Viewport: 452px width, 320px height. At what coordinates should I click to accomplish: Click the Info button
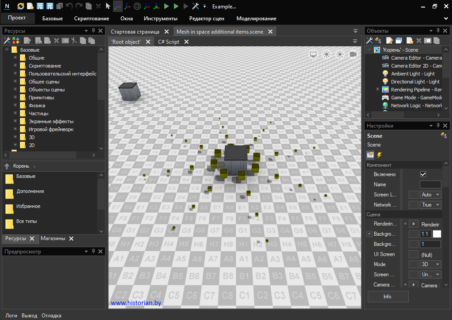[x=388, y=297]
